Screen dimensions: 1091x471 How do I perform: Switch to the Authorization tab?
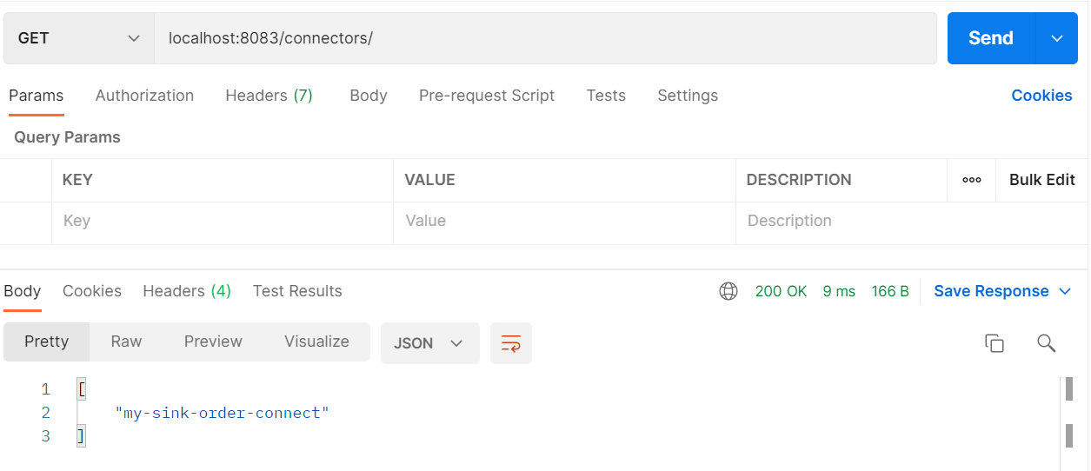144,96
